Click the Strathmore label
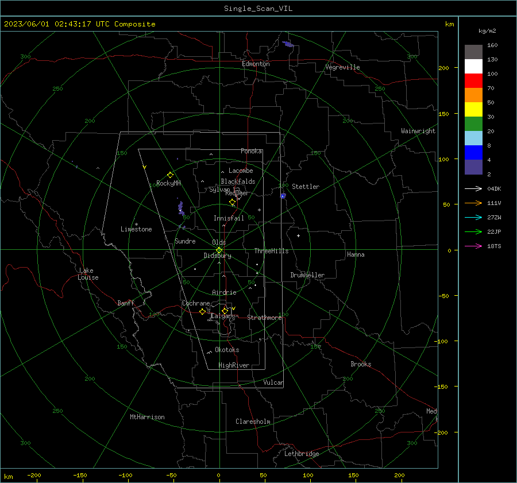This screenshot has width=517, height=483. pos(264,318)
